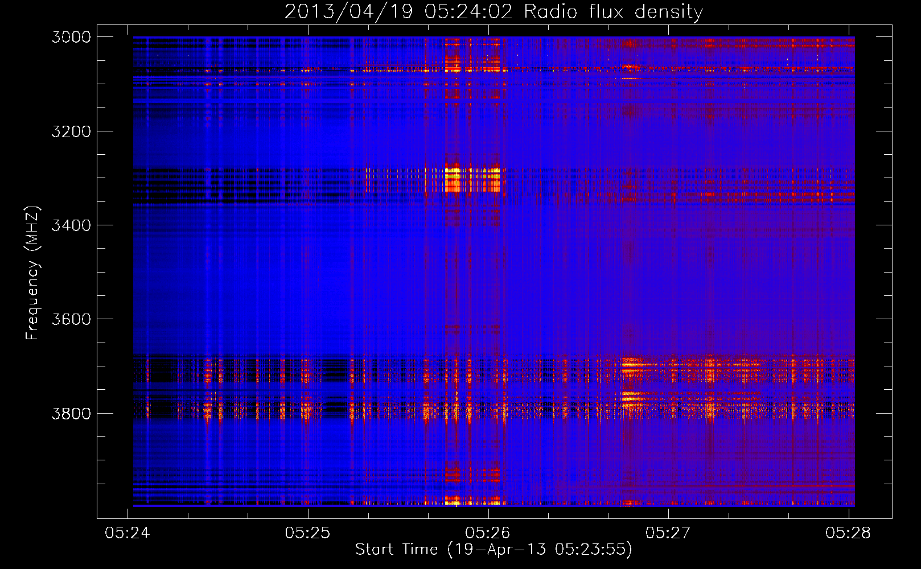Click the 05:27 time axis label
The width and height of the screenshot is (921, 569).
coord(668,533)
